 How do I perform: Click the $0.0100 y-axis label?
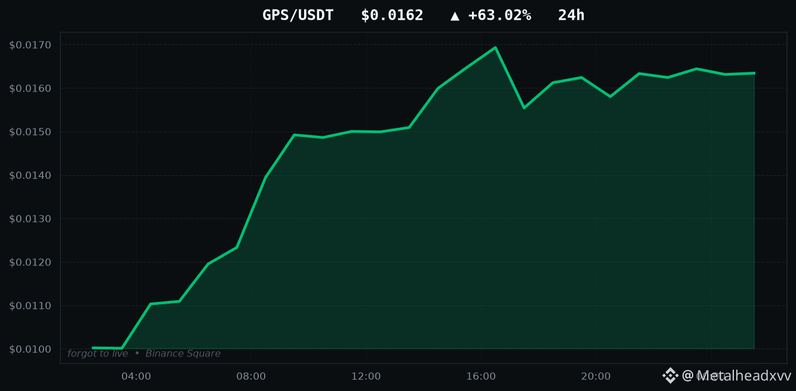click(x=30, y=349)
